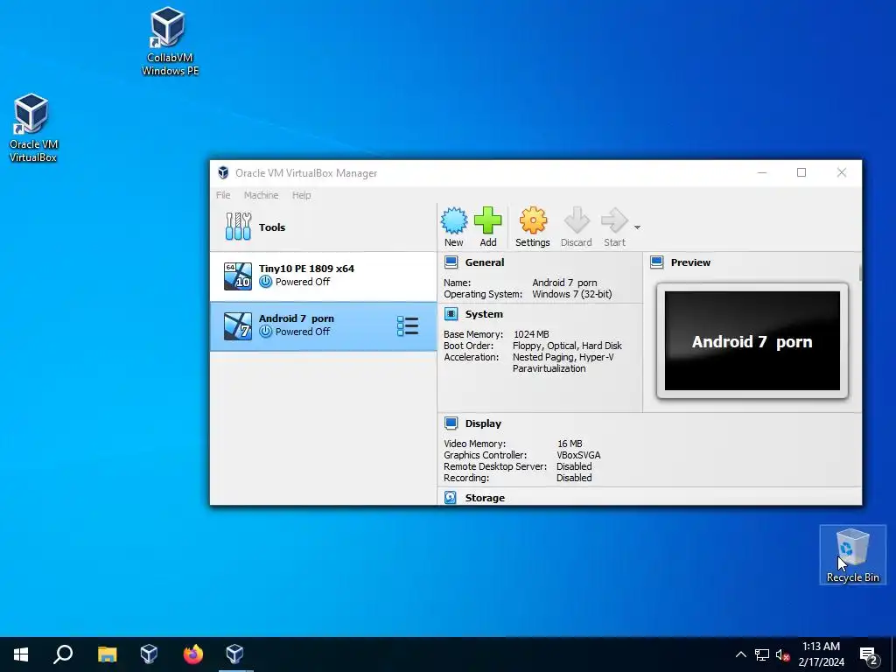Click the Name value Android 7 porn
The height and width of the screenshot is (672, 896).
(x=564, y=283)
